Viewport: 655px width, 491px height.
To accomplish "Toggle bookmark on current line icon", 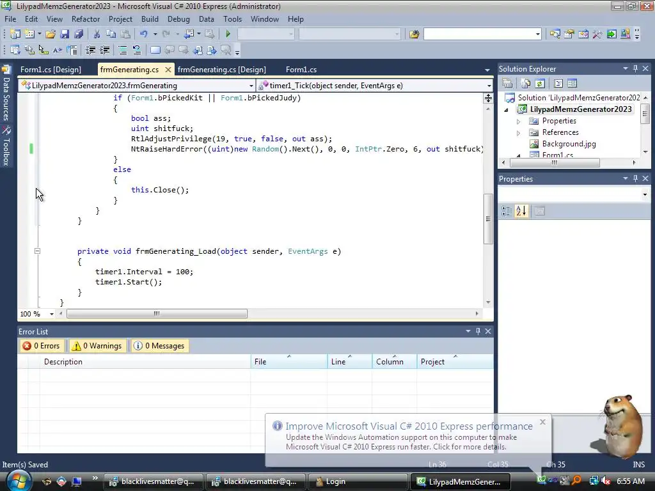I will click(155, 50).
